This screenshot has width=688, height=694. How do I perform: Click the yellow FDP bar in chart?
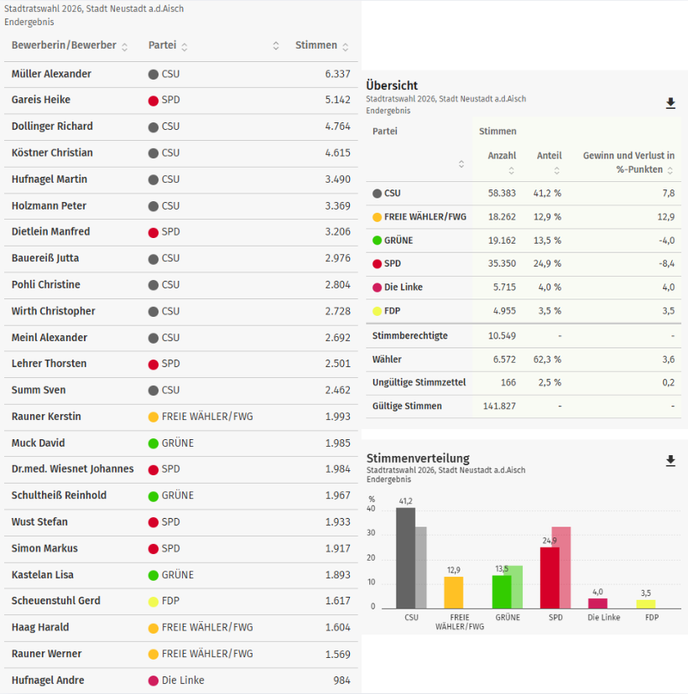(x=645, y=603)
